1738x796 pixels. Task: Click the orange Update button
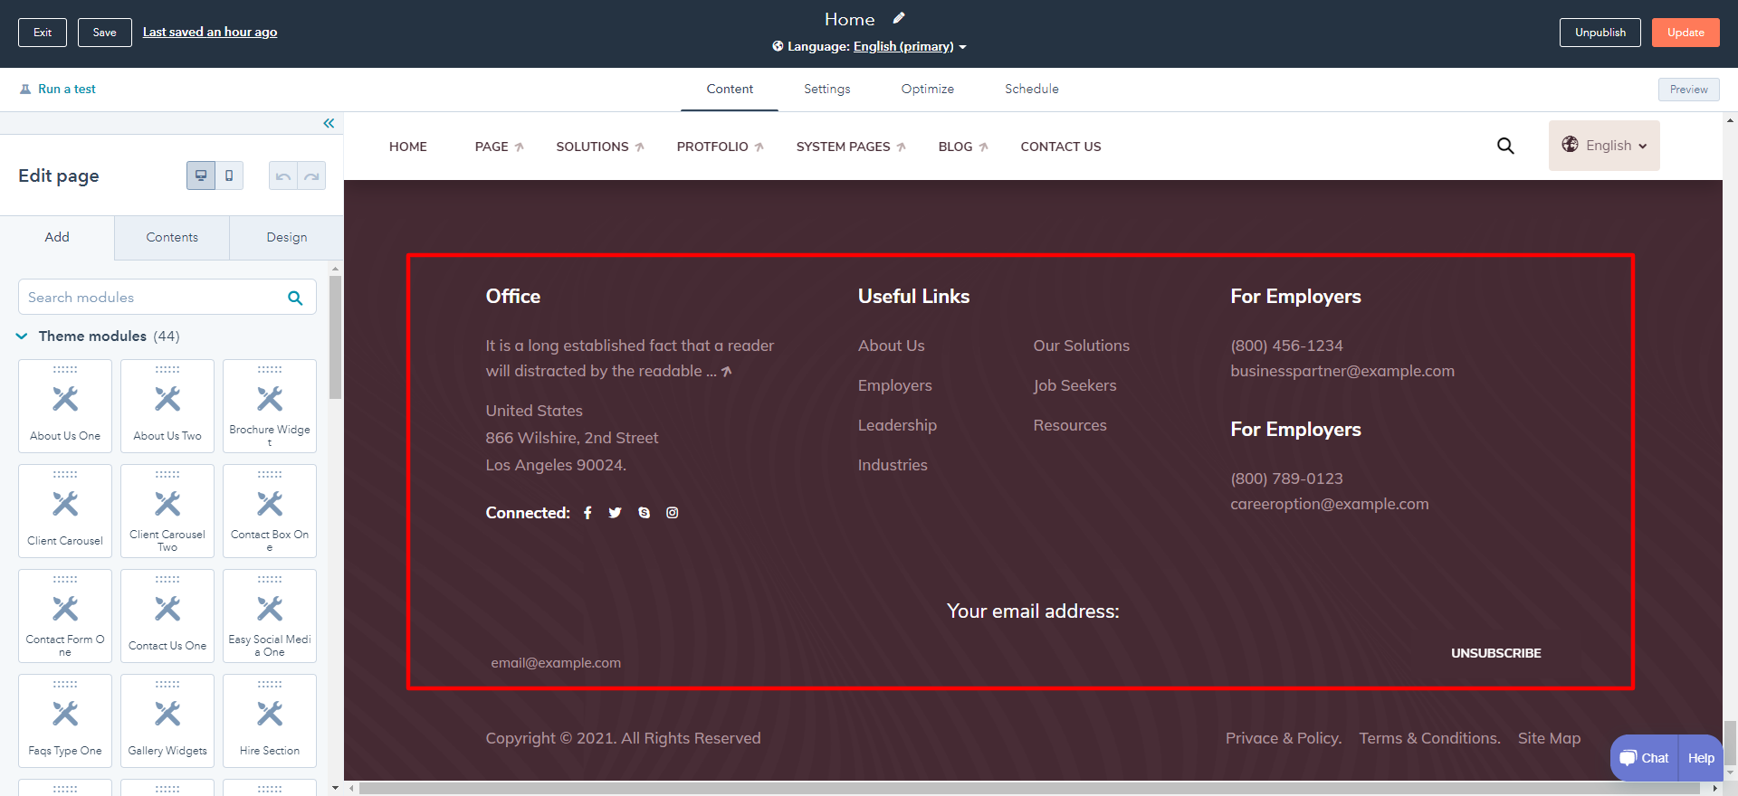click(1685, 33)
